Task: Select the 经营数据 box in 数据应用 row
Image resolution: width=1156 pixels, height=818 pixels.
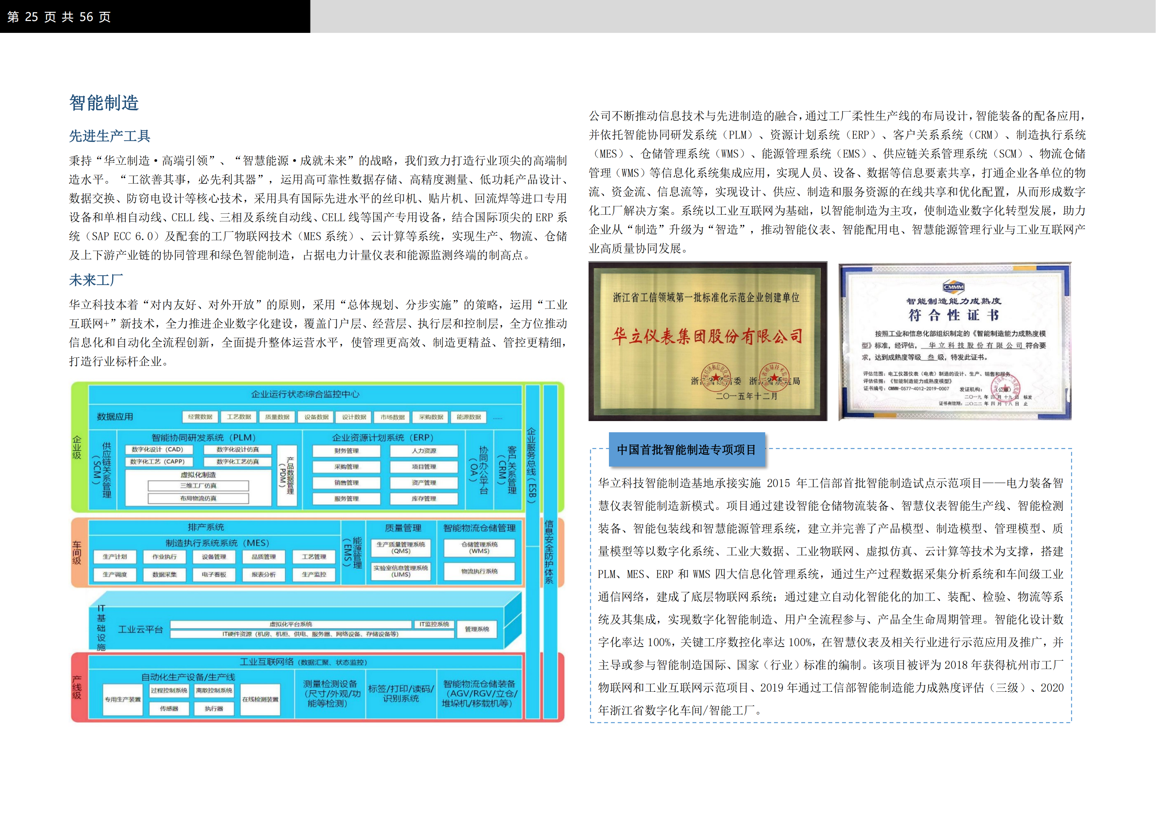Action: (x=200, y=417)
